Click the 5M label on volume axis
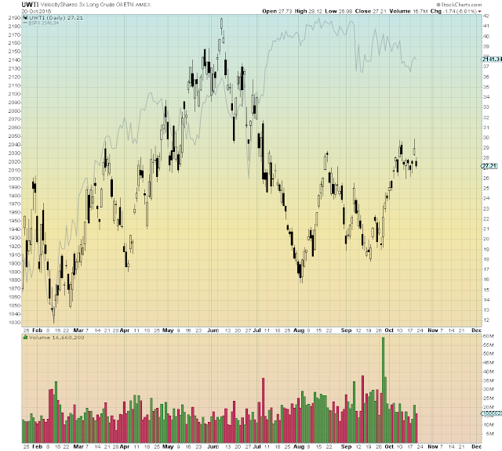The image size is (502, 451). tap(488, 434)
